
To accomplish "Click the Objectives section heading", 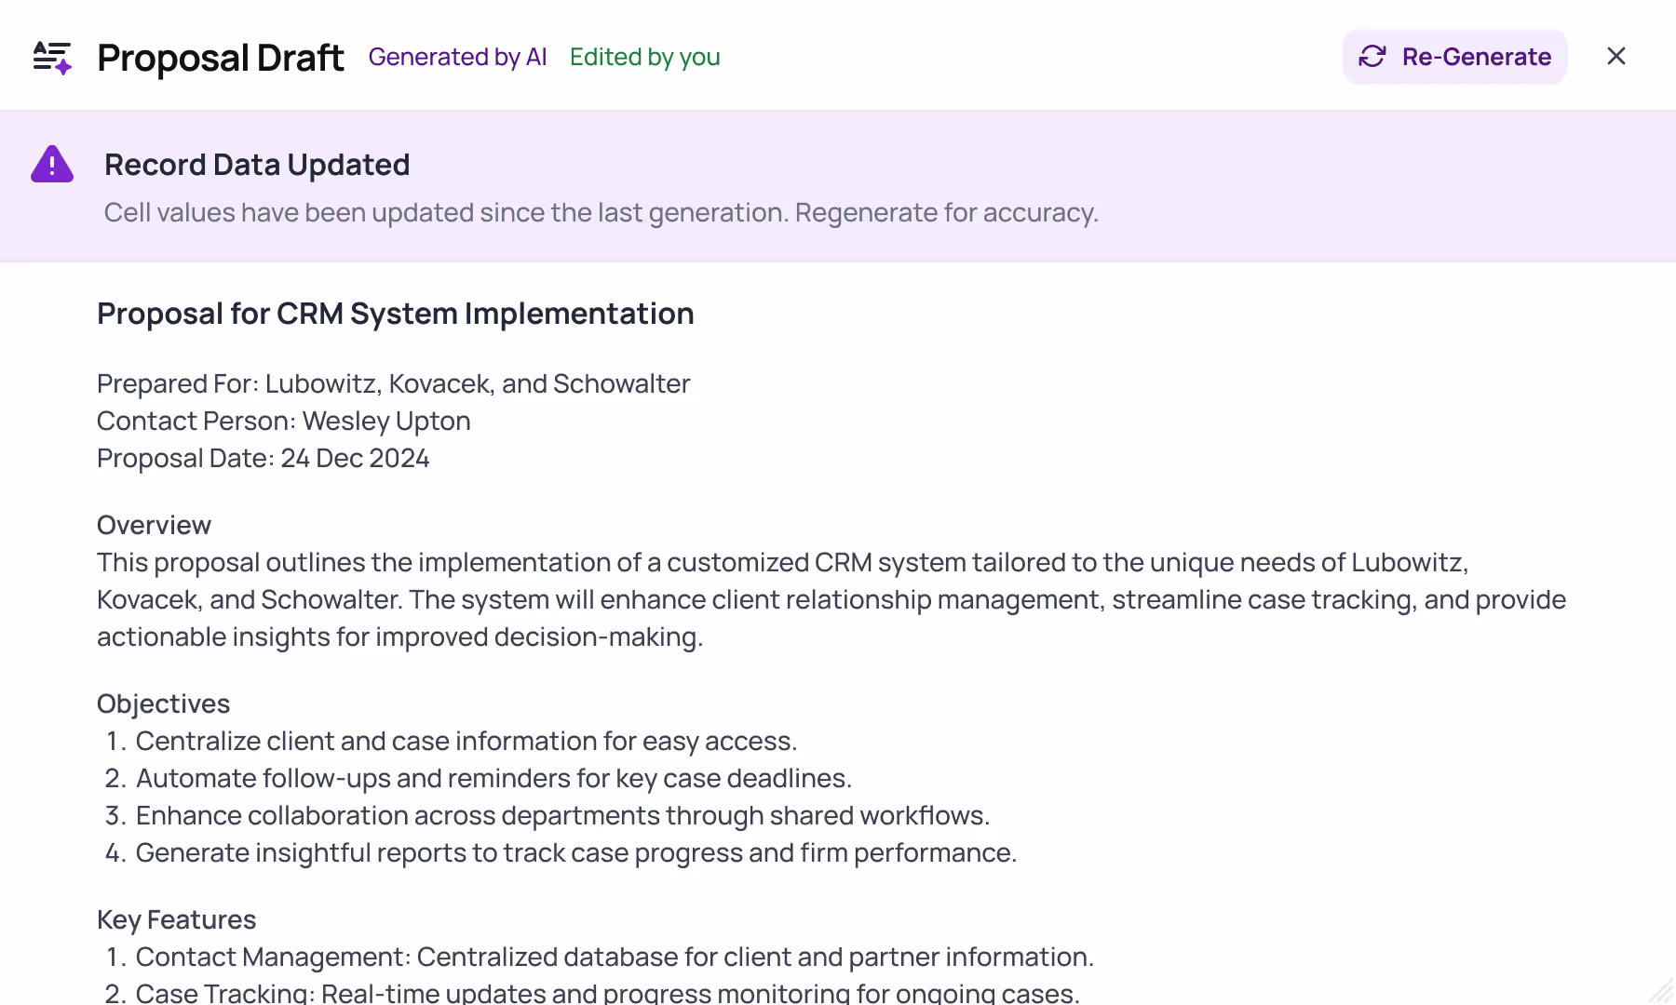I will (x=163, y=703).
